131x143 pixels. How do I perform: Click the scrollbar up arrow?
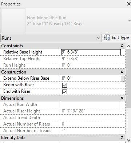pyautogui.click(x=128, y=46)
